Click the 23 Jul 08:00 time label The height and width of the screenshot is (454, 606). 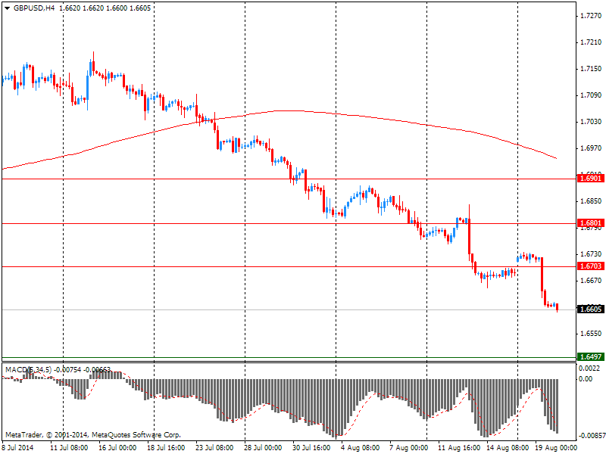214,448
